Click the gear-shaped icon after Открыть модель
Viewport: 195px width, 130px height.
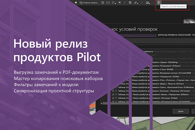coord(103,3)
